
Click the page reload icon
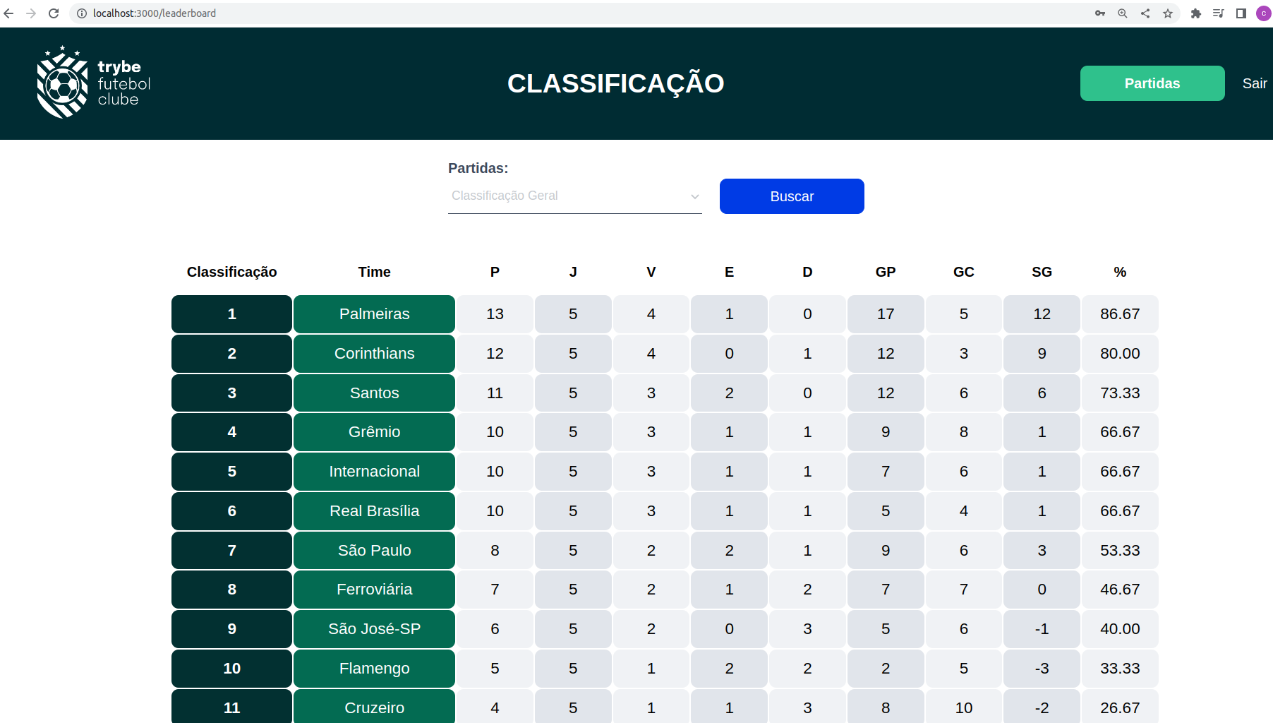pyautogui.click(x=54, y=13)
